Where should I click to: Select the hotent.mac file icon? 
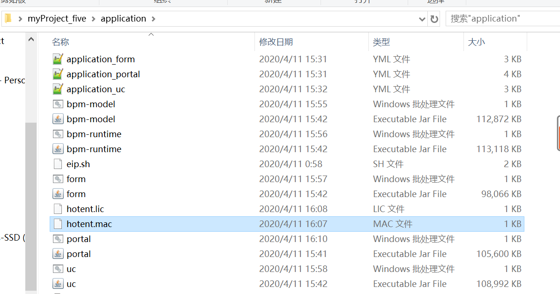click(58, 224)
